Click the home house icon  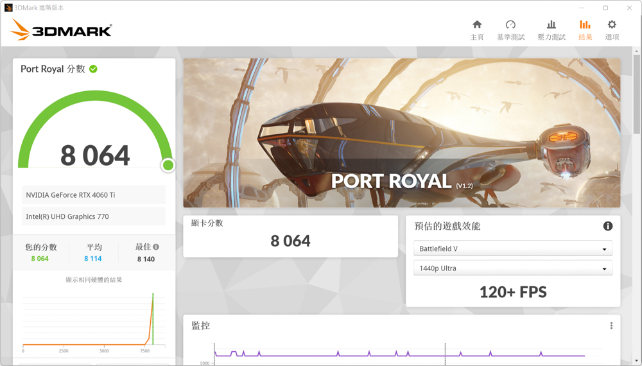[477, 24]
